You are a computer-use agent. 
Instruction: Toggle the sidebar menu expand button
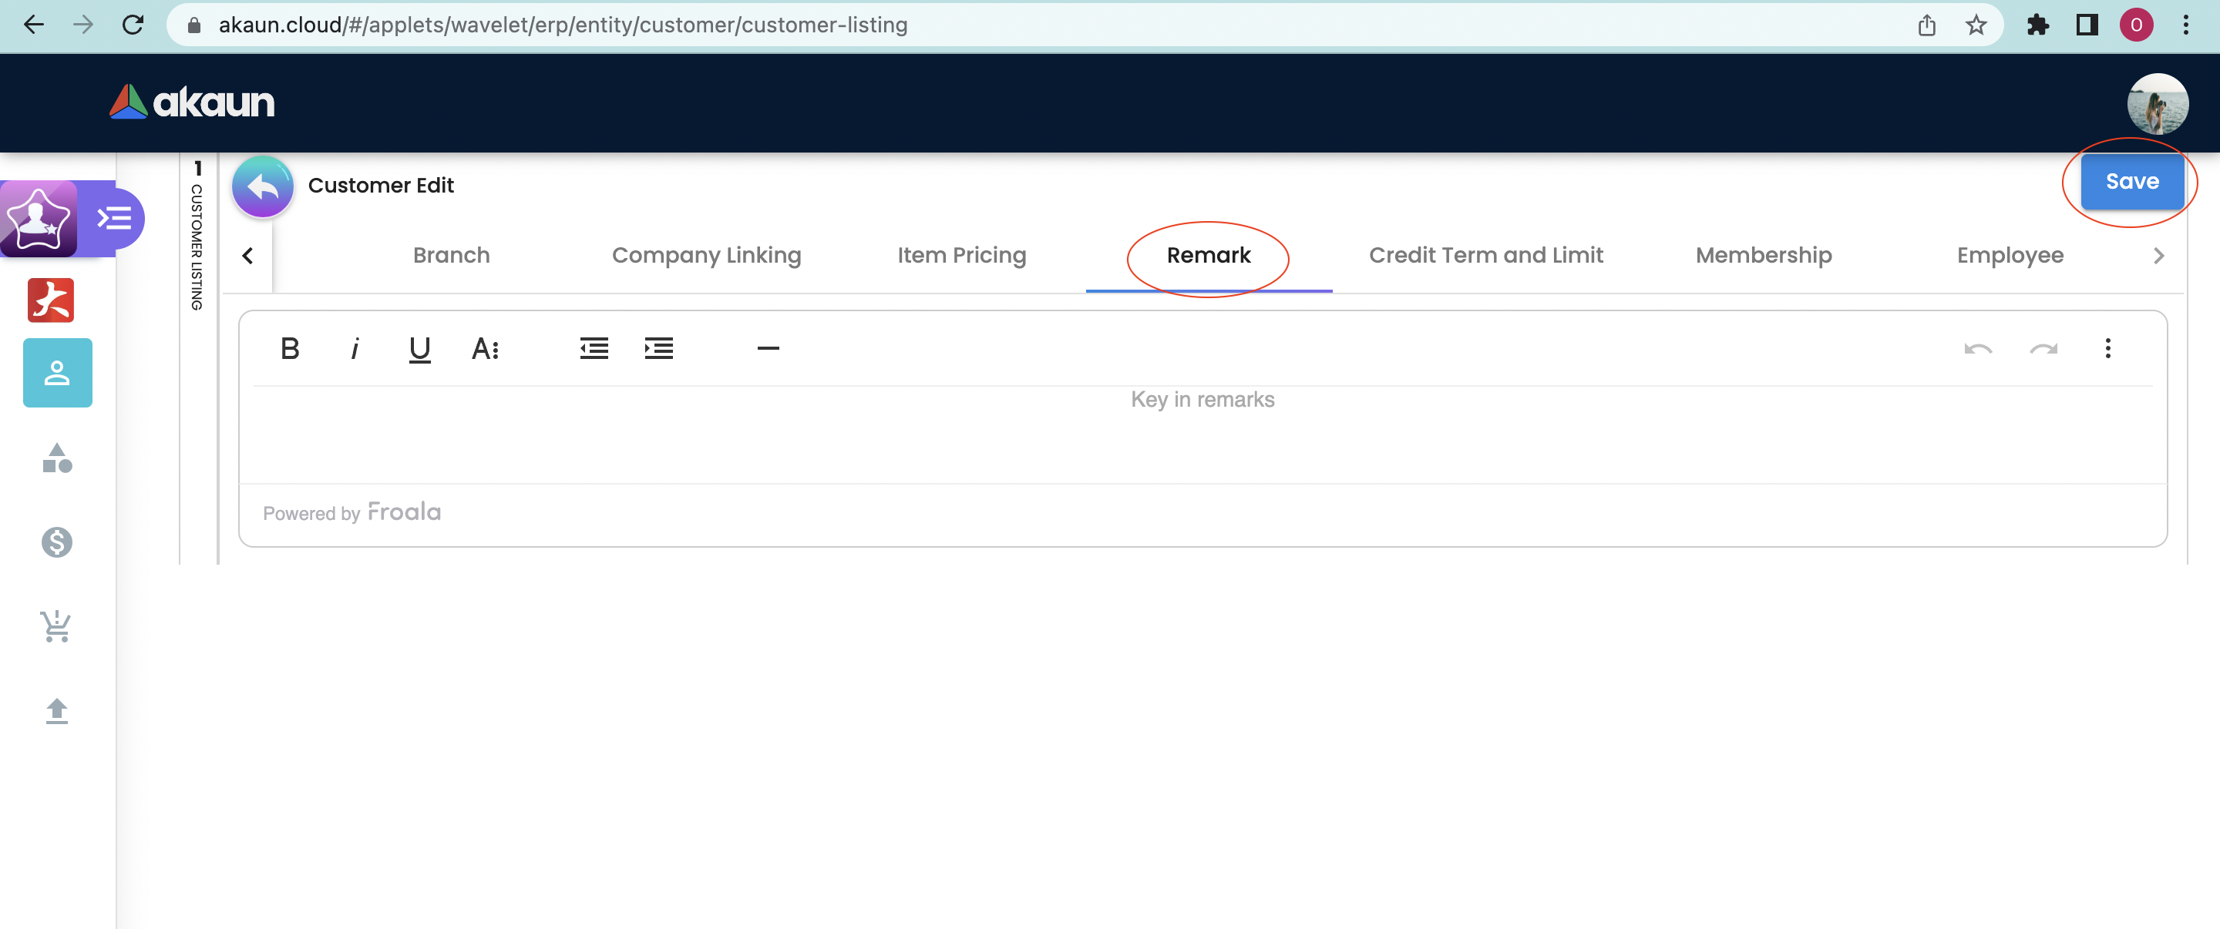tap(115, 219)
